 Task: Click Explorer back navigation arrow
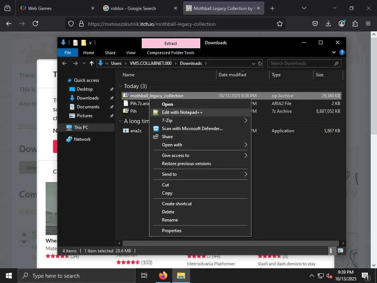[x=64, y=63]
